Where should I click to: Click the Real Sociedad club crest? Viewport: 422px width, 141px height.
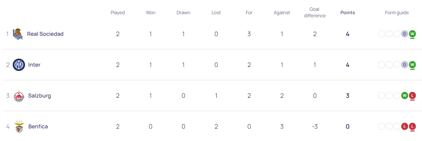[18, 34]
